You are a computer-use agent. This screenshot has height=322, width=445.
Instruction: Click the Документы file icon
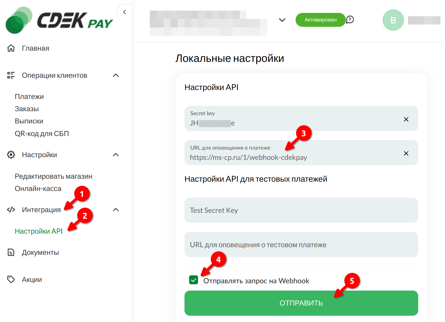11,253
